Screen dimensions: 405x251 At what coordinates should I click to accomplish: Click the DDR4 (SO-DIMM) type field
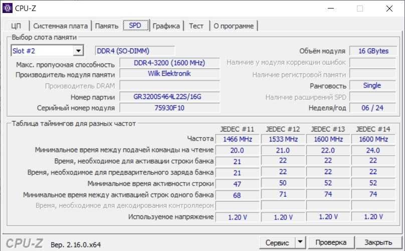pos(135,51)
